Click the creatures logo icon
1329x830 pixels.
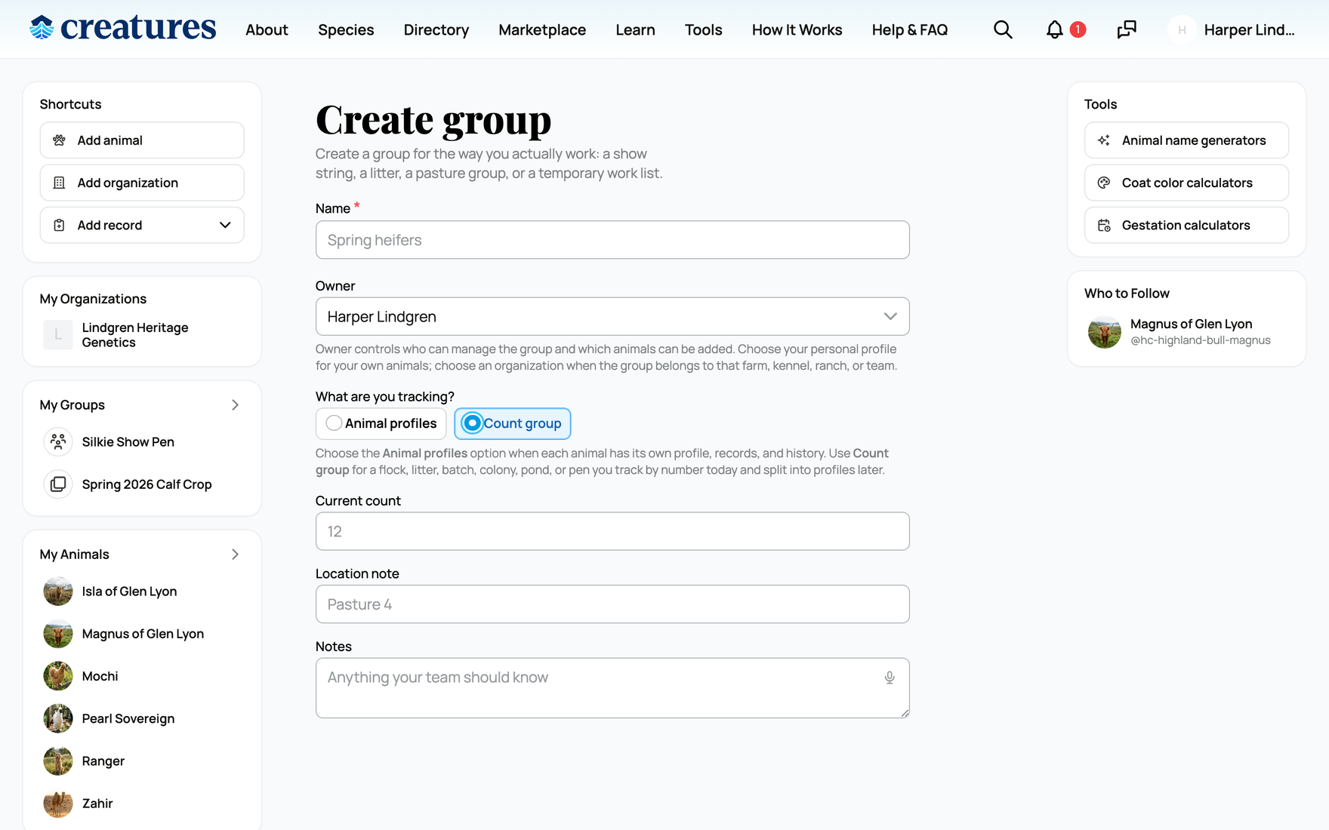42,28
